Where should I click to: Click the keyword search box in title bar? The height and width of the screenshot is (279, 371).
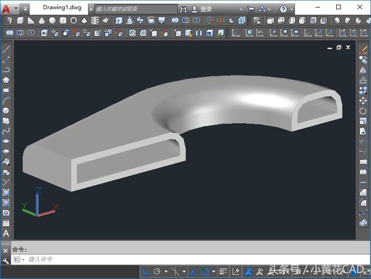pyautogui.click(x=133, y=9)
